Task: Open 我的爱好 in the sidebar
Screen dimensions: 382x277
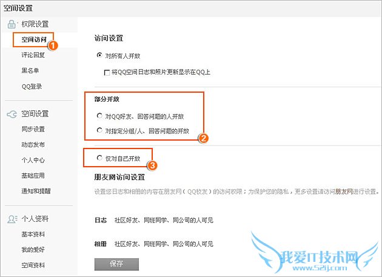Action: point(33,250)
